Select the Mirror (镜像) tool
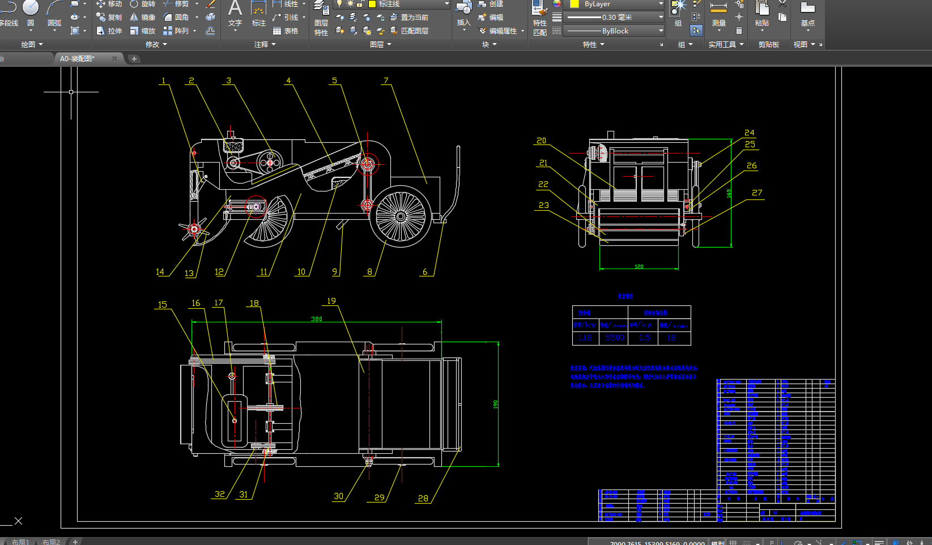This screenshot has height=545, width=932. [142, 18]
